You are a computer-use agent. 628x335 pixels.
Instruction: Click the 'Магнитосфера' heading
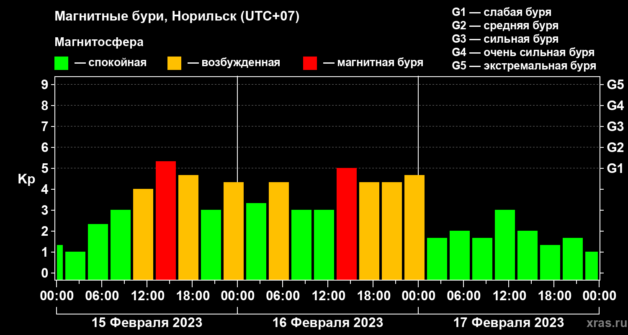coord(99,42)
